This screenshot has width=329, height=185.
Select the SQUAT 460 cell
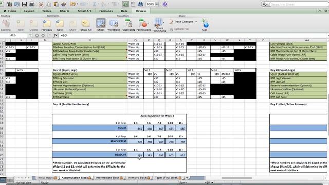[x=149, y=128]
